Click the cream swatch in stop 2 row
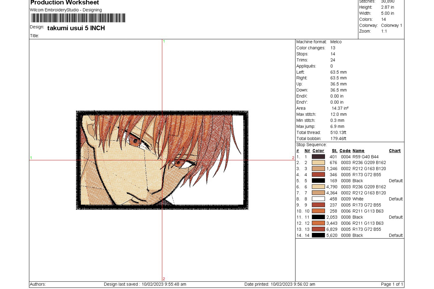 click(x=318, y=163)
